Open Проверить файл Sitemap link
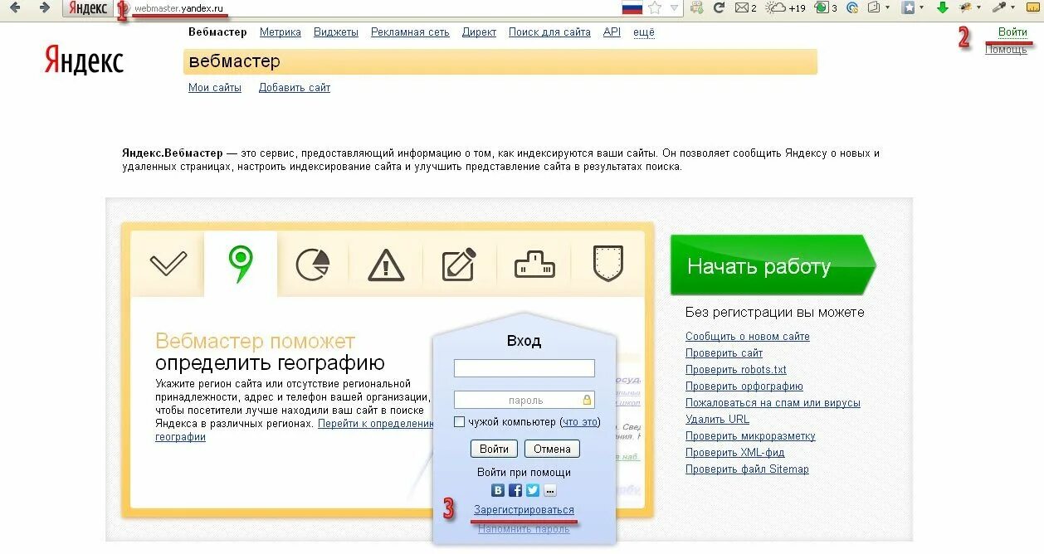 747,469
